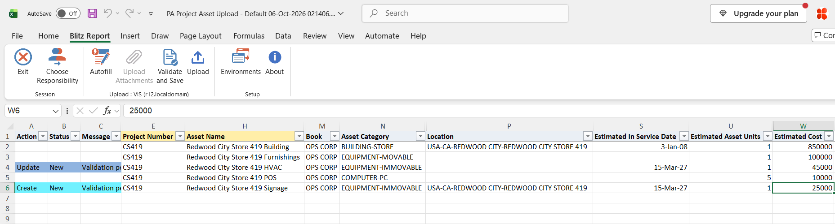835x224 pixels.
Task: Select the 3-Jan-08 date cell
Action: (641, 146)
